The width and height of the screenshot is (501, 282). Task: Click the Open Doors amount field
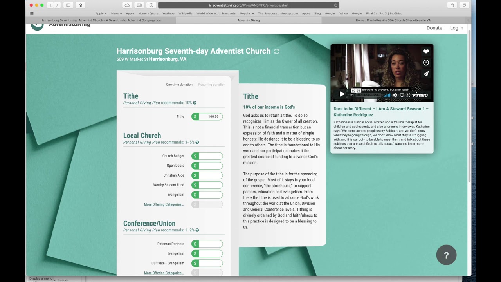[x=207, y=166]
